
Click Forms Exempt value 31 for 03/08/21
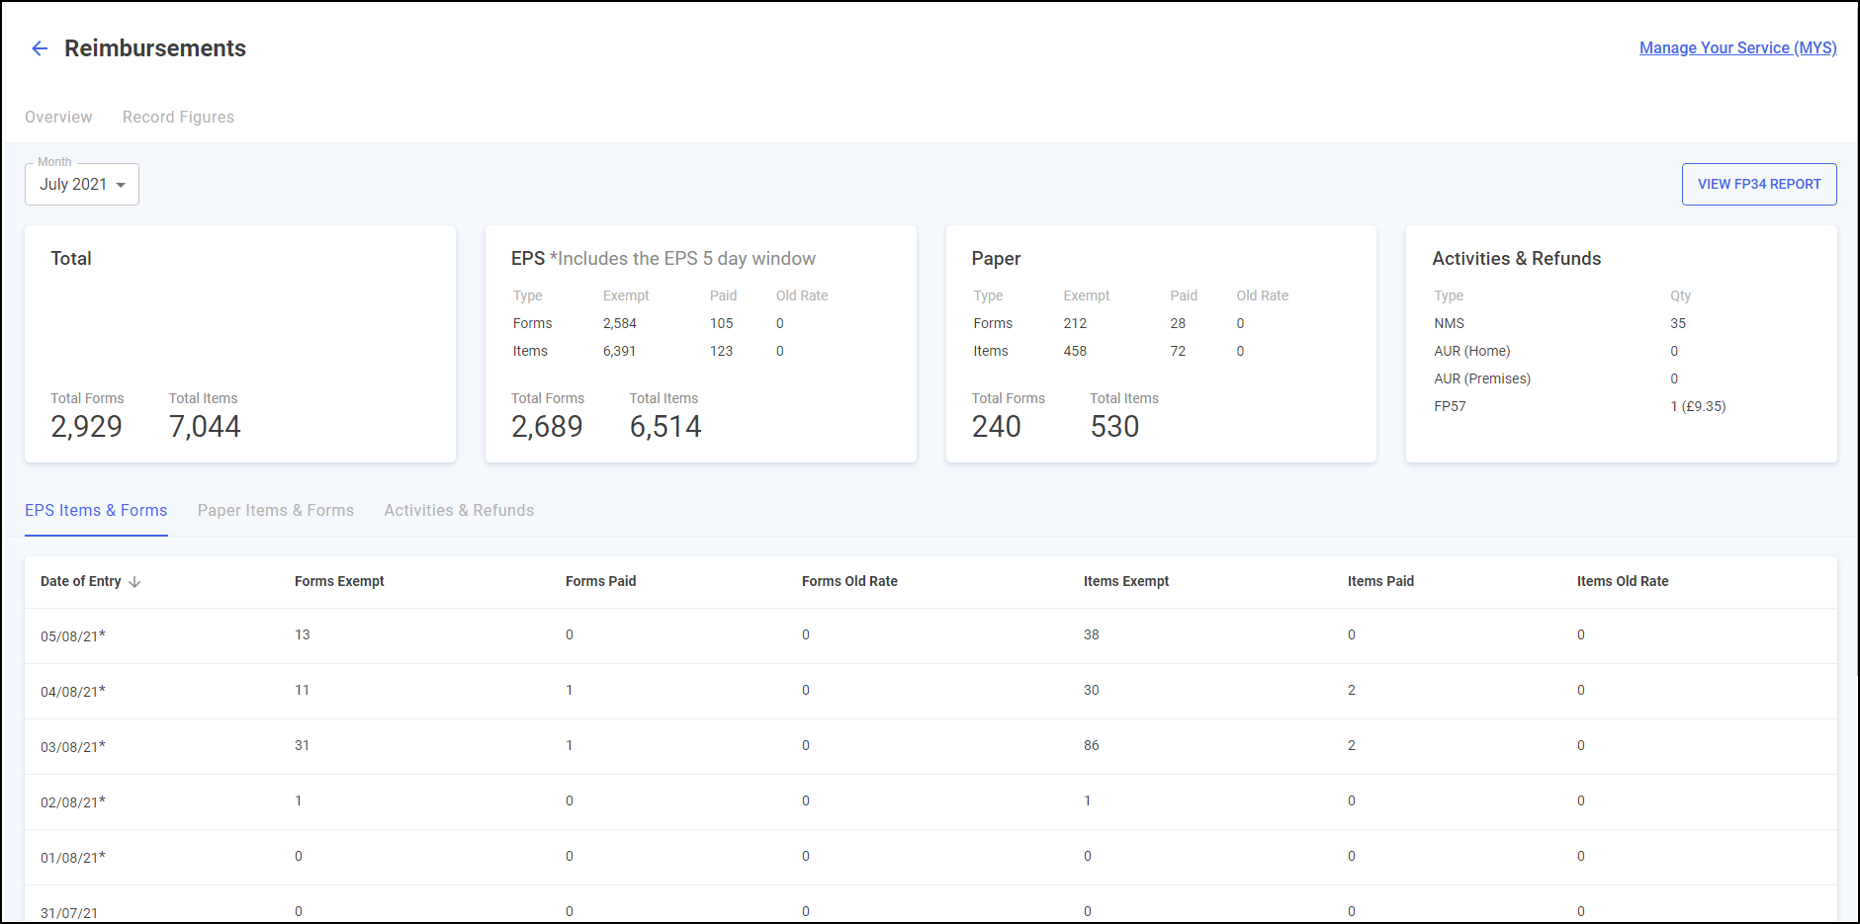point(302,745)
